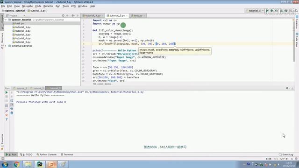
Task: Hide Run panel using the hide icon
Action: click(x=292, y=88)
